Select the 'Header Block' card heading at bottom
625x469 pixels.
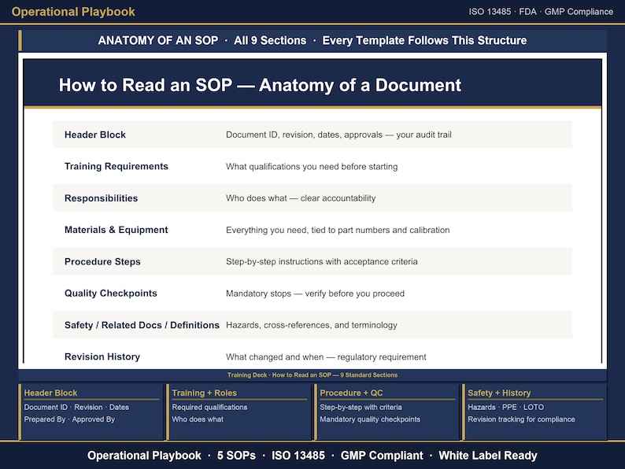[x=50, y=393]
